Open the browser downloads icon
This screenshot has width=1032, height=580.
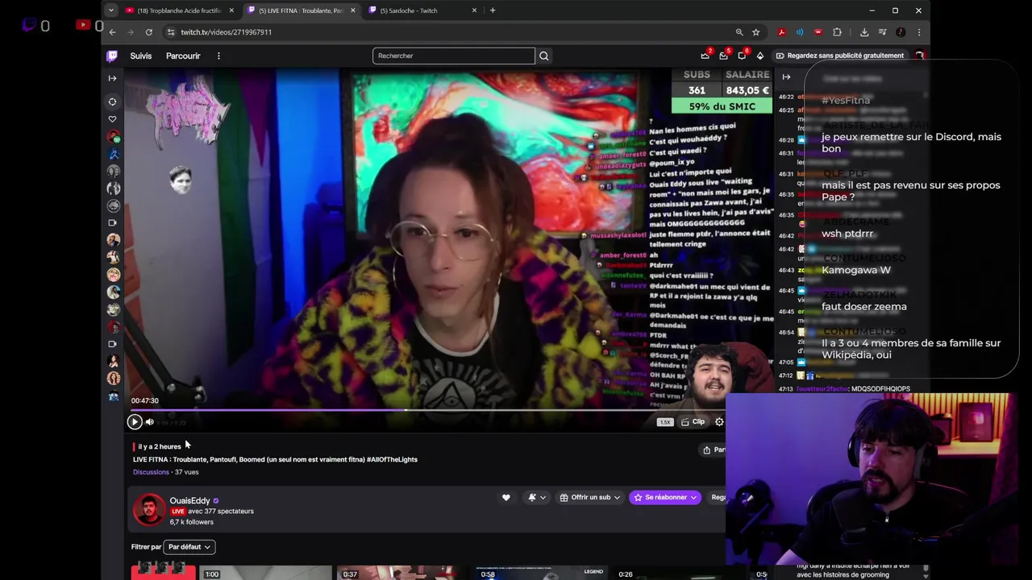[x=864, y=32]
